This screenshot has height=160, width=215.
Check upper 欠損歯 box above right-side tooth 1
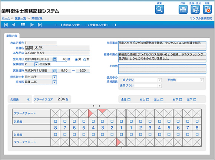(131, 121)
